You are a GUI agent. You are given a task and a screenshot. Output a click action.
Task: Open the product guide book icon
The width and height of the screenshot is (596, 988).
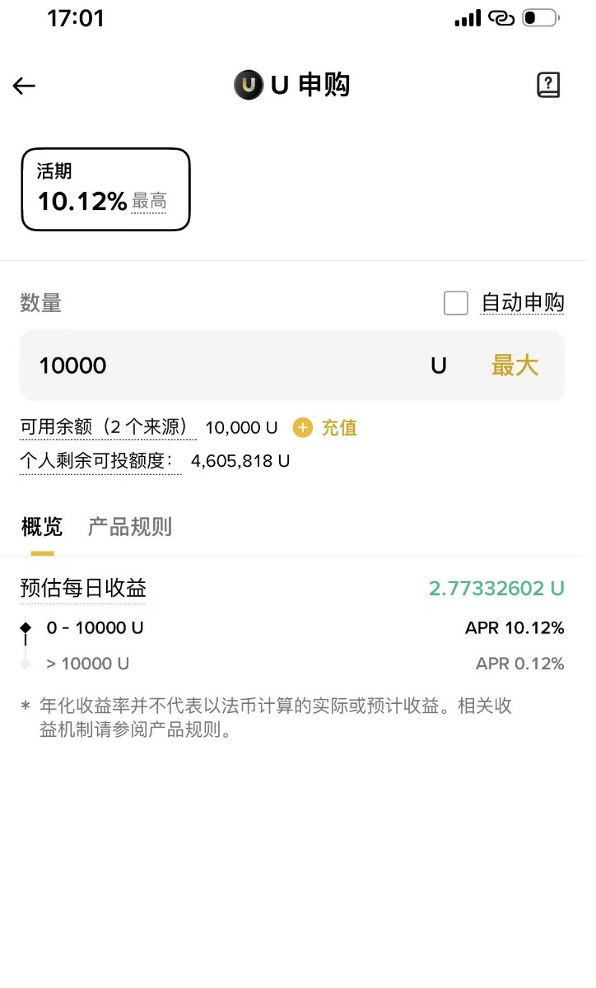coord(548,85)
